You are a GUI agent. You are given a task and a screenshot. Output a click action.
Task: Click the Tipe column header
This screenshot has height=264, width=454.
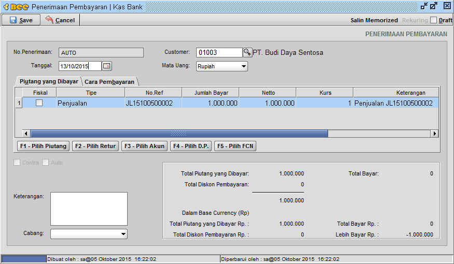[91, 93]
